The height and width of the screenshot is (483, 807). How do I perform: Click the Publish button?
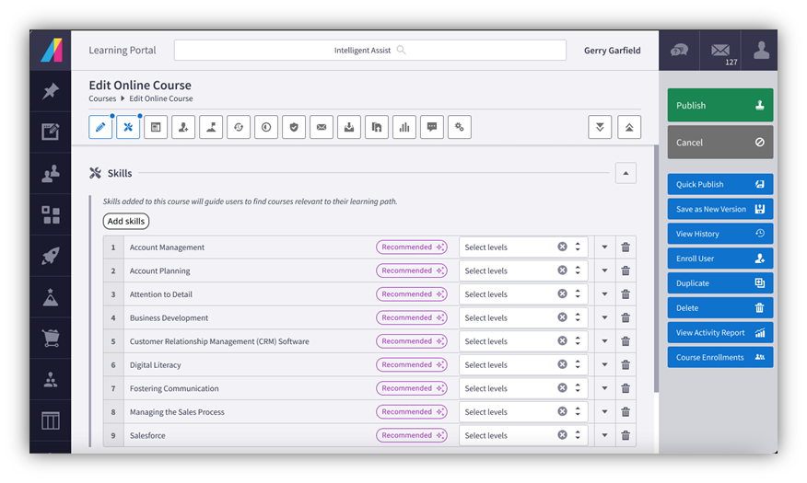[x=720, y=105]
